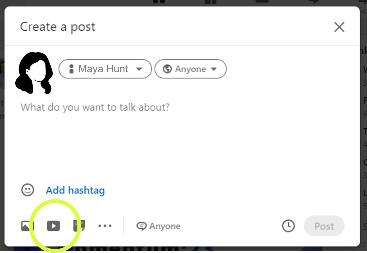
Task: Open the Maya Hunt author dropdown
Action: click(105, 69)
